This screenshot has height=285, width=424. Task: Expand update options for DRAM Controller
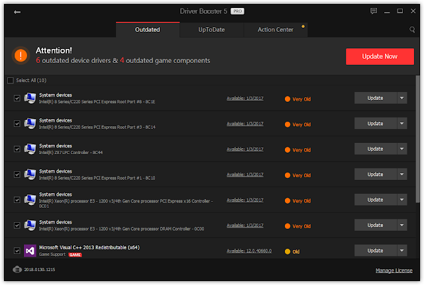(402, 225)
